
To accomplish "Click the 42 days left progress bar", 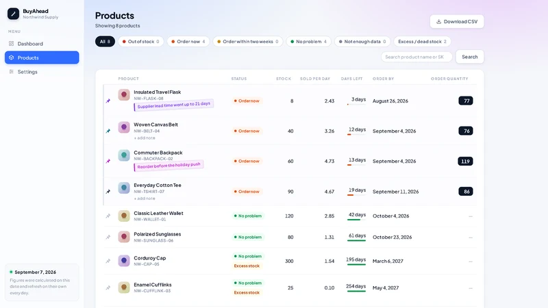I will (356, 220).
